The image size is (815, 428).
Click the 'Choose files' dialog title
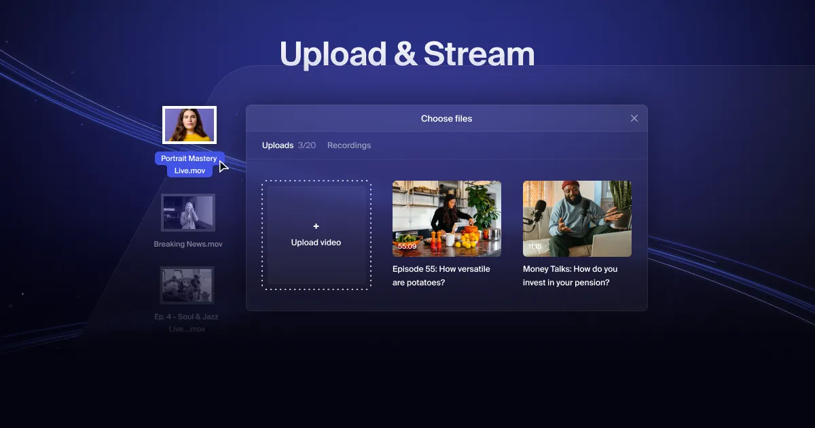446,118
